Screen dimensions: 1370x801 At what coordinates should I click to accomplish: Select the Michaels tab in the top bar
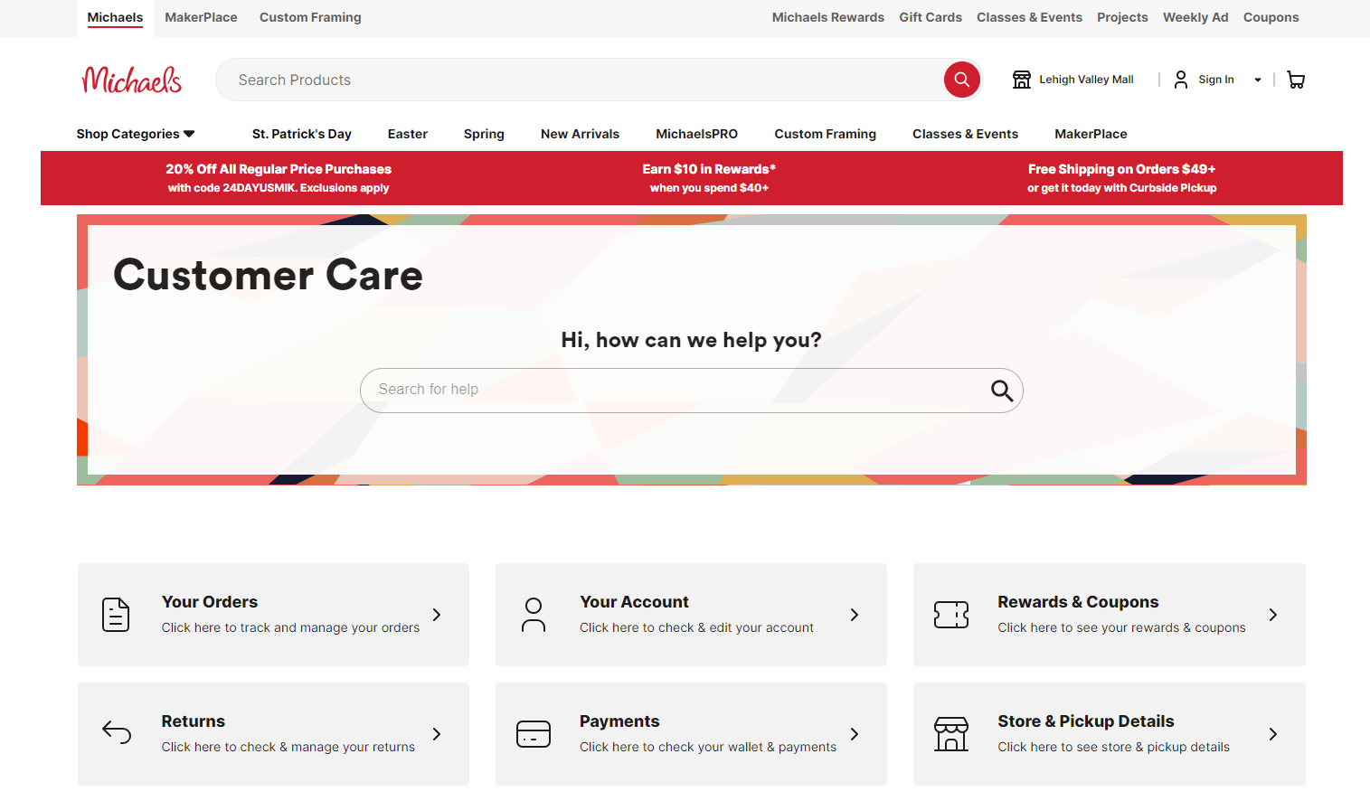pos(115,17)
